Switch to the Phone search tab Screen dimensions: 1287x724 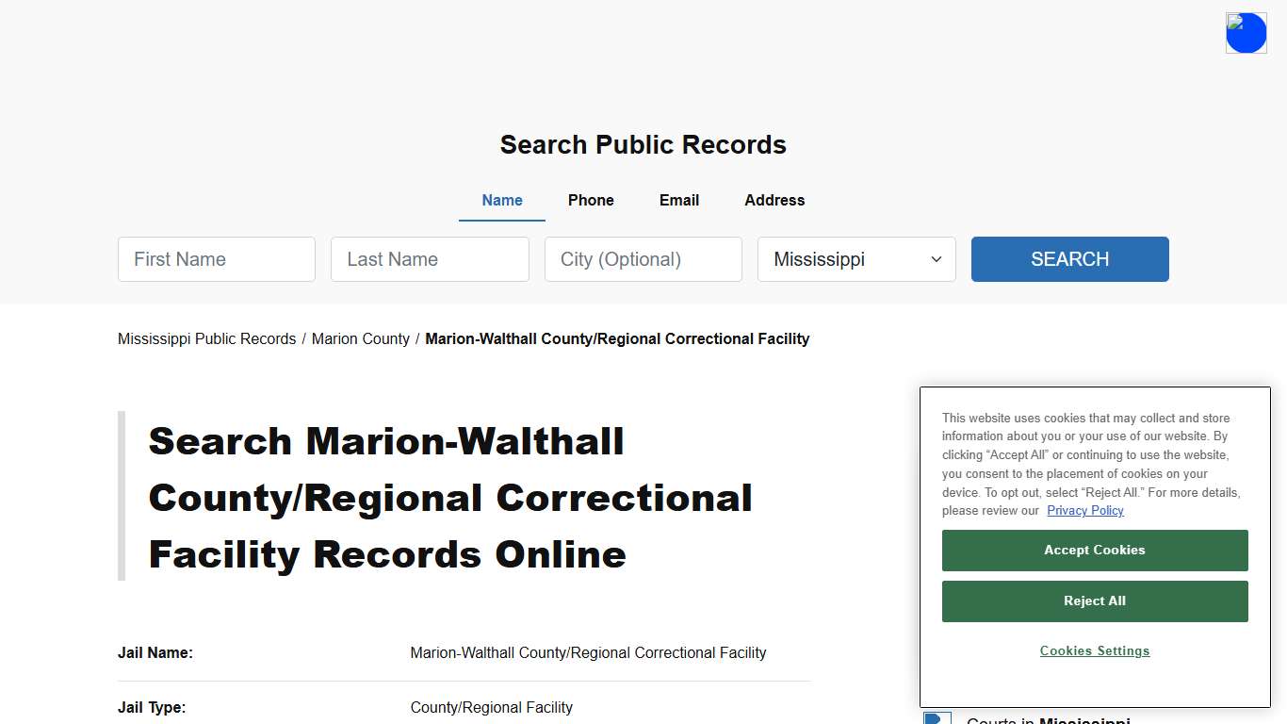pos(591,200)
